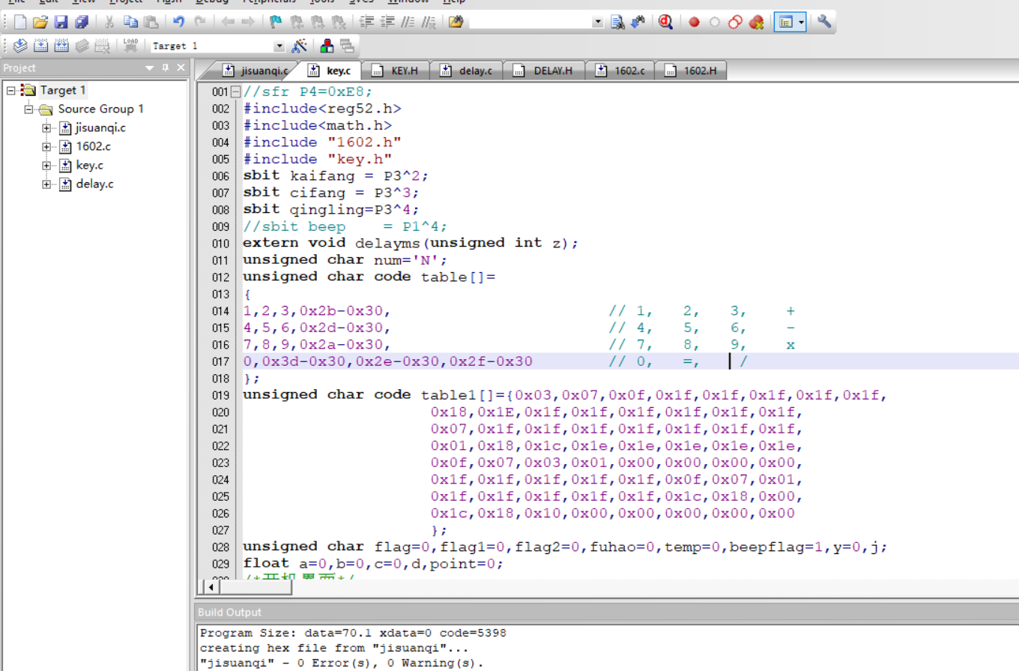Click the Save All files icon
This screenshot has height=671, width=1019.
81,22
